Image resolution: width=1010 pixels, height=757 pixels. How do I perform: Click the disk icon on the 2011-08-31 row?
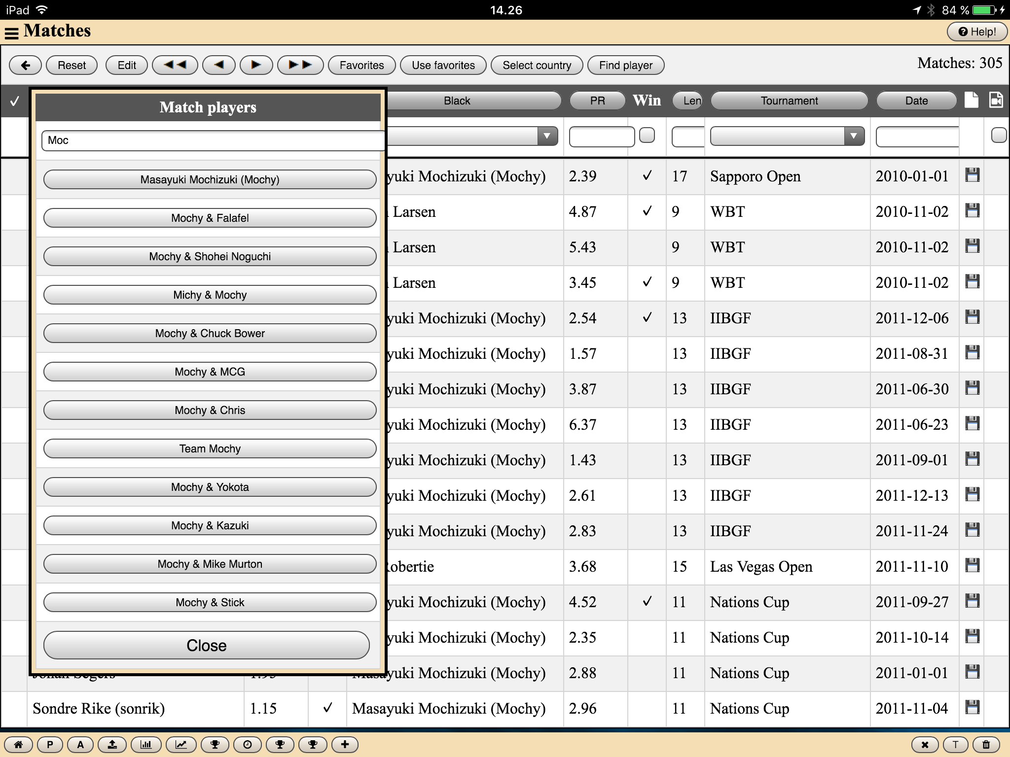coord(972,352)
